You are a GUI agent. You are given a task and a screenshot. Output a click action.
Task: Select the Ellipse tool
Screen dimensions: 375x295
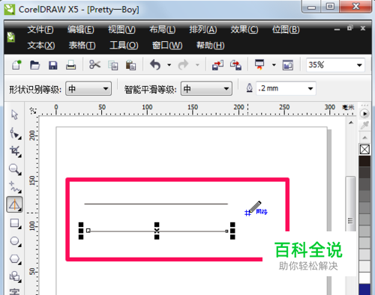(x=15, y=241)
